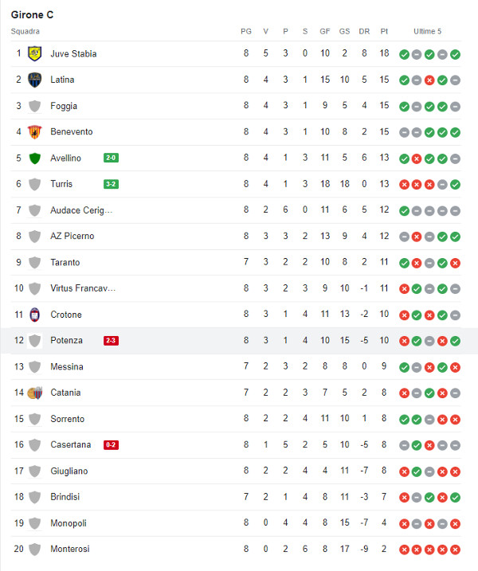Click the DR goal difference header

(x=364, y=31)
